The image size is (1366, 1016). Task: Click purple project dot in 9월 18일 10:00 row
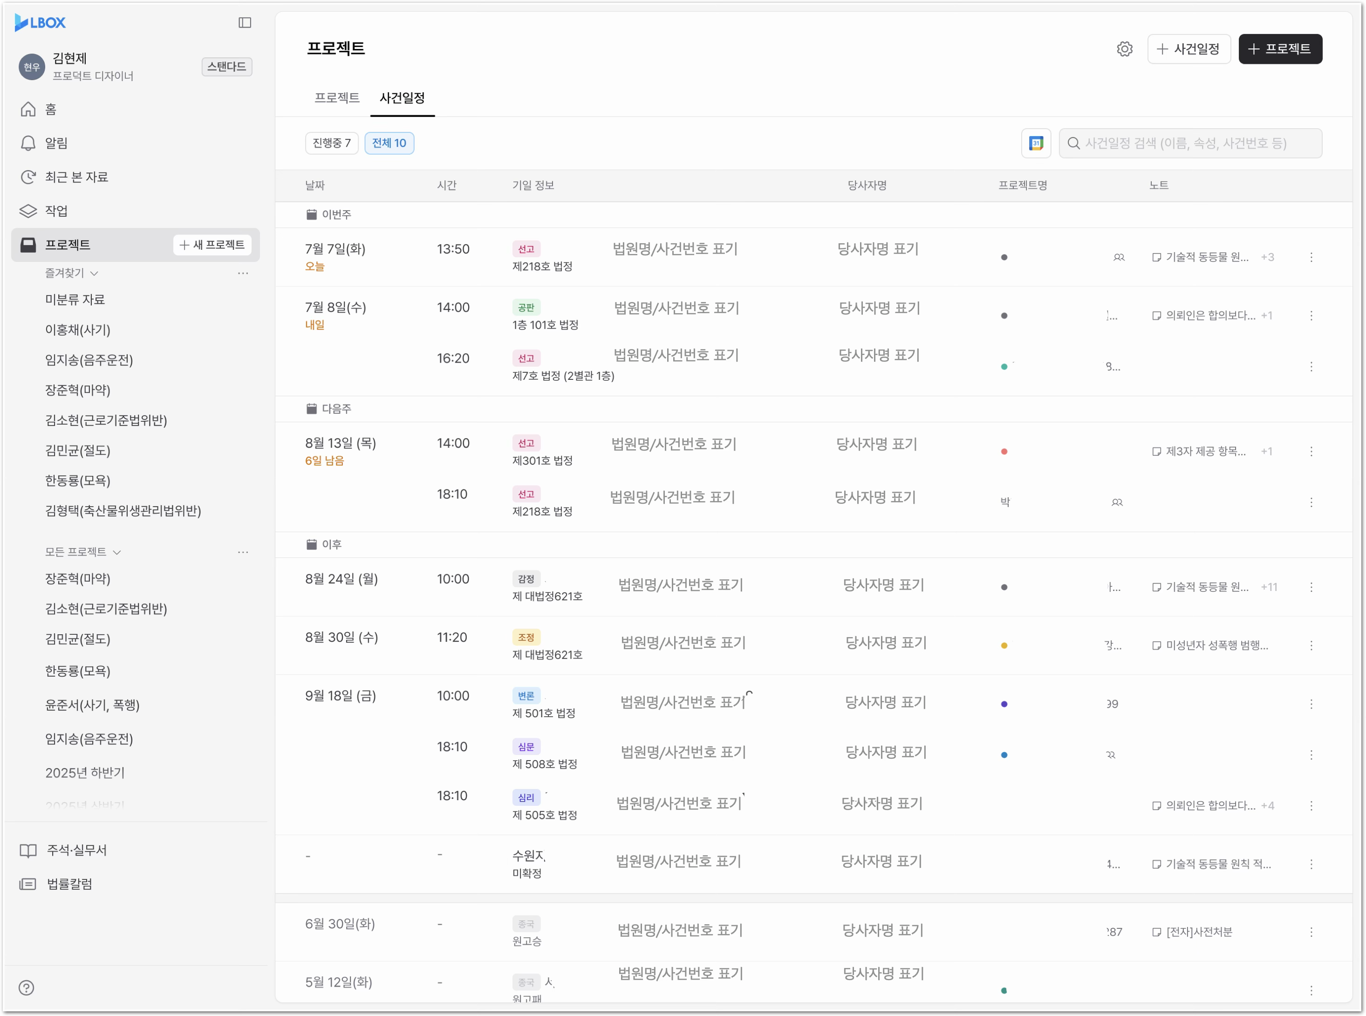1004,704
